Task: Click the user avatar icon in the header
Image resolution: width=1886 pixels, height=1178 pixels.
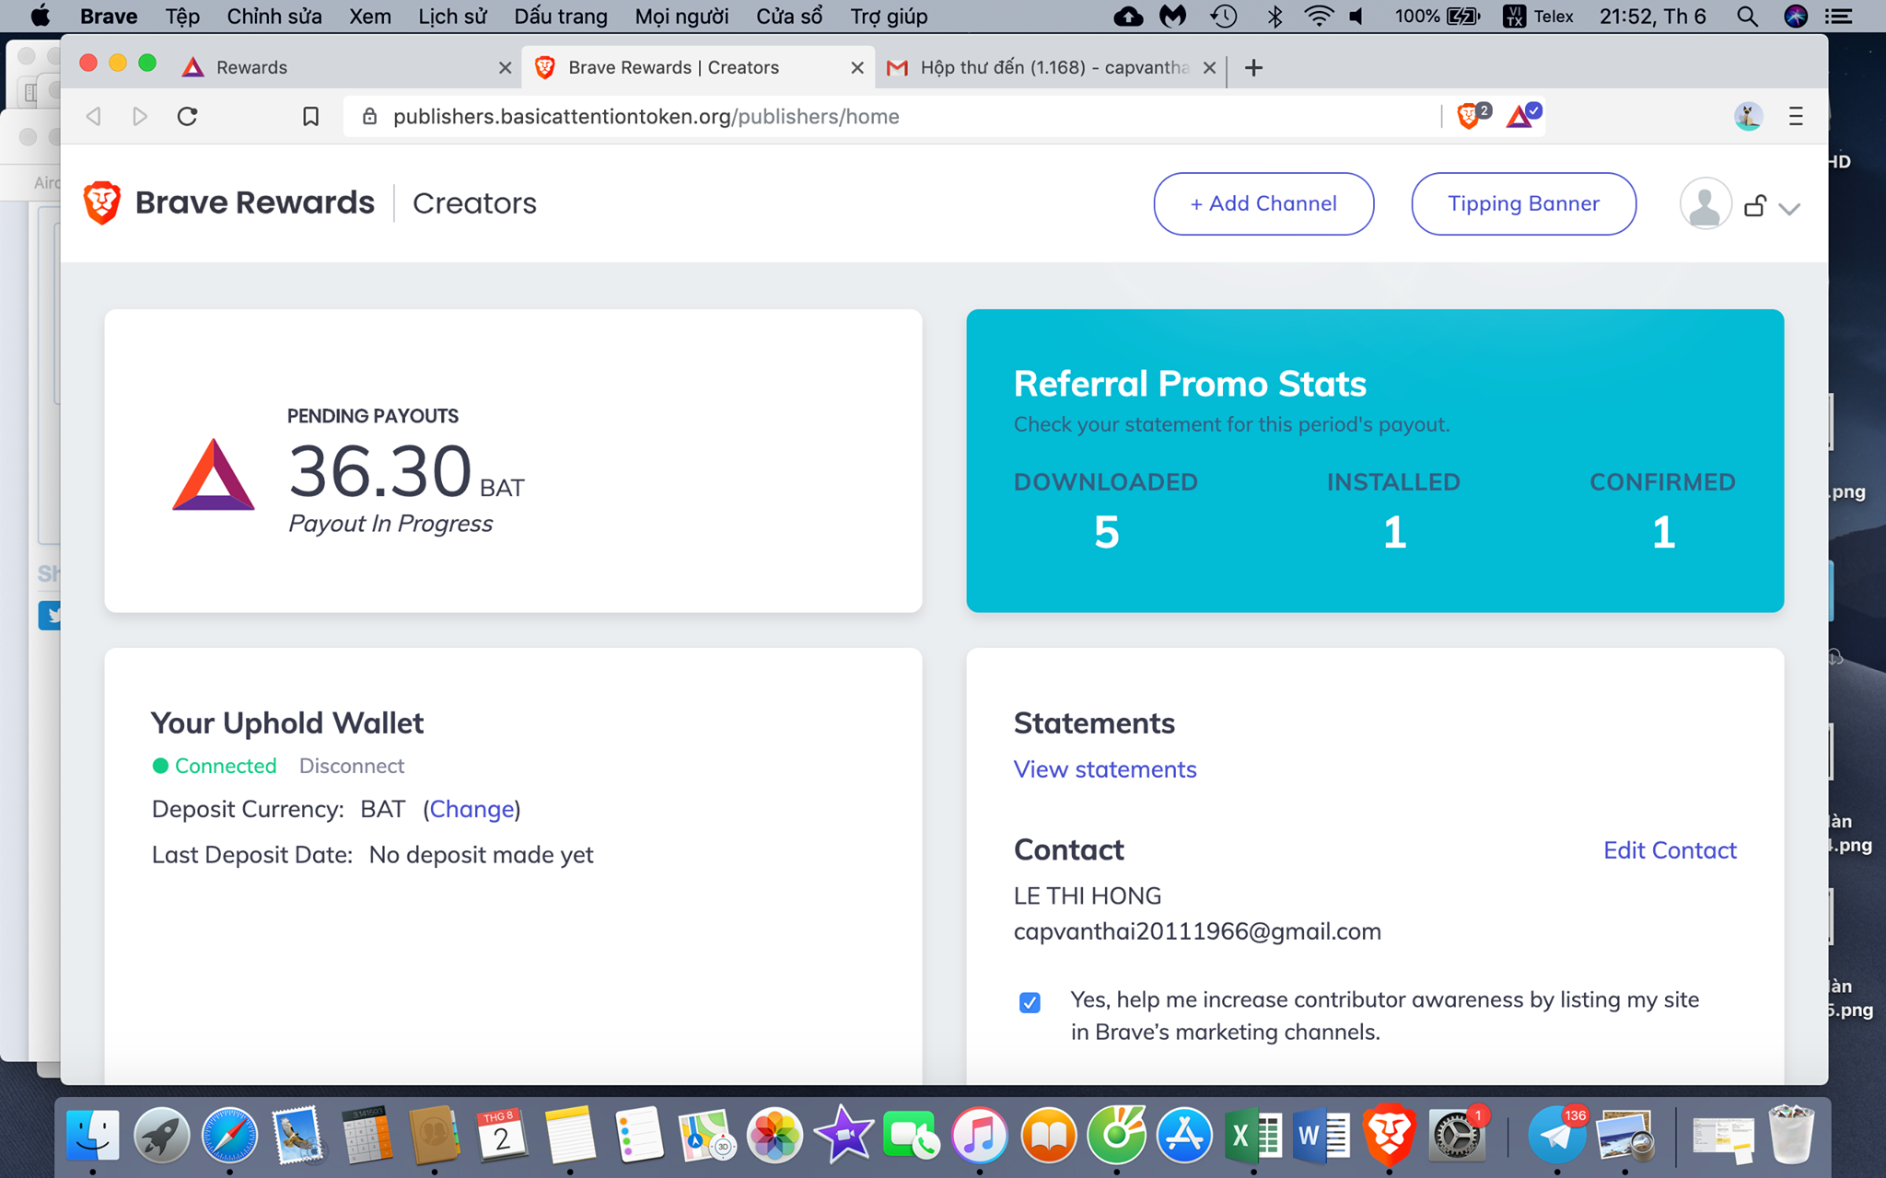Action: point(1705,204)
